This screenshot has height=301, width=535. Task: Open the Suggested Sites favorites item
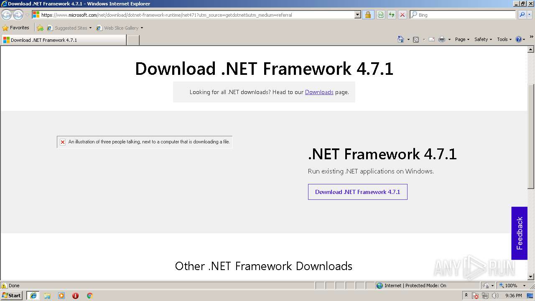pos(69,28)
